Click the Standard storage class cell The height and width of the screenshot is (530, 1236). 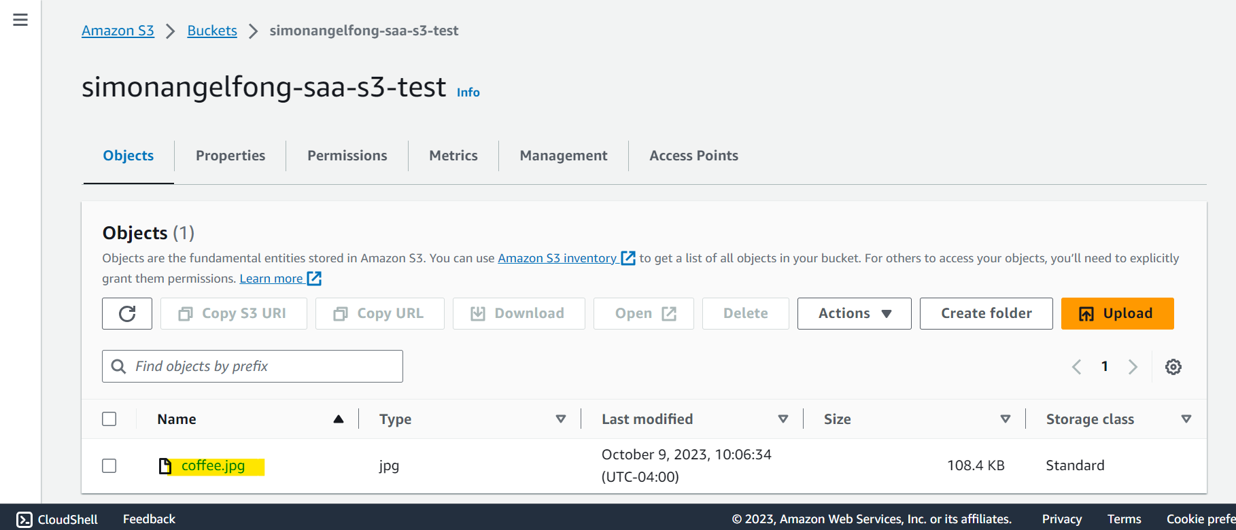pos(1075,465)
